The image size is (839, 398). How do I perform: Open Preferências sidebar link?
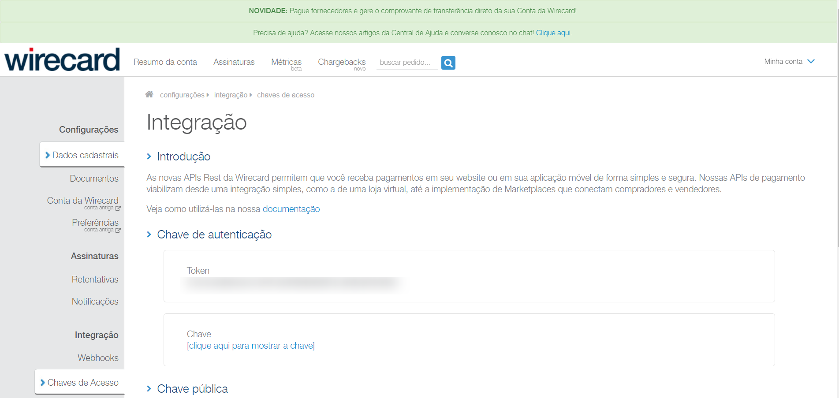point(95,223)
